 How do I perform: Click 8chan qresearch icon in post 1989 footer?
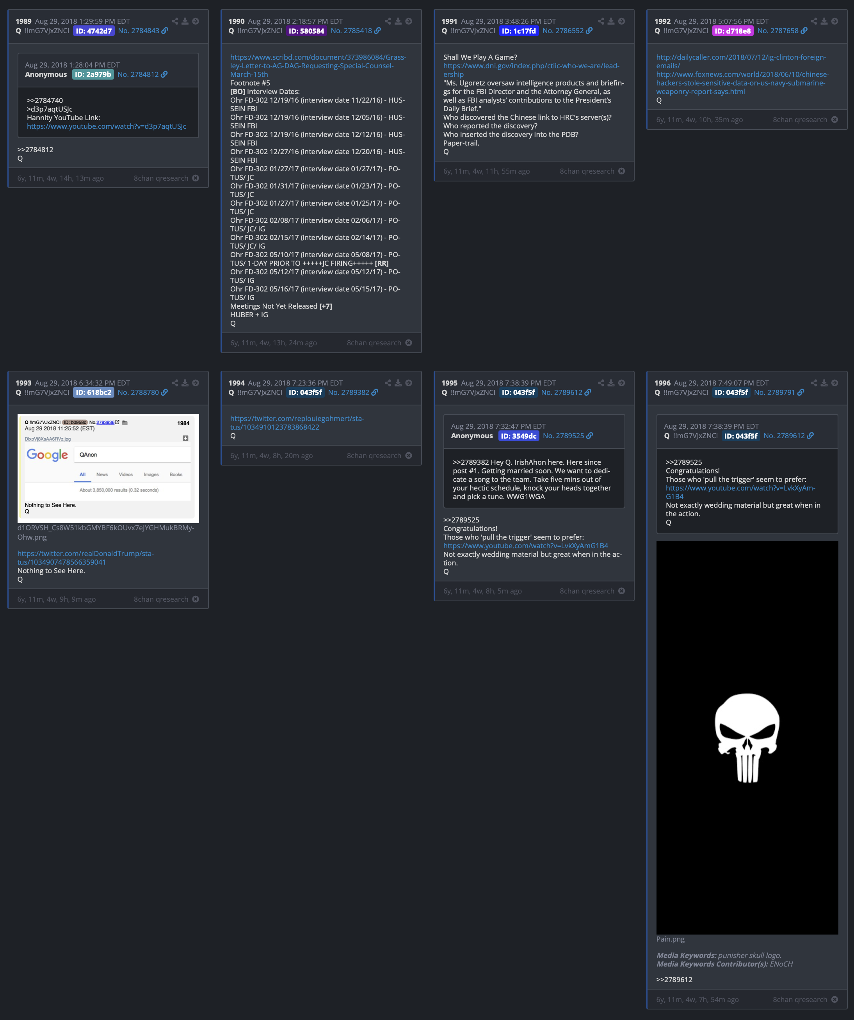click(195, 178)
